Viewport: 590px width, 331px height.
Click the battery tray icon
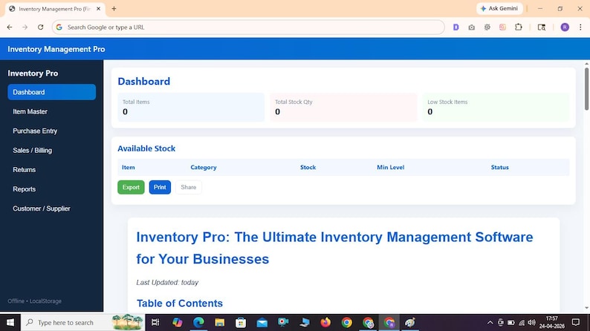click(x=511, y=322)
